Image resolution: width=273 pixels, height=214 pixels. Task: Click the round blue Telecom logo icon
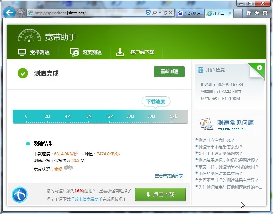[x=20, y=195]
